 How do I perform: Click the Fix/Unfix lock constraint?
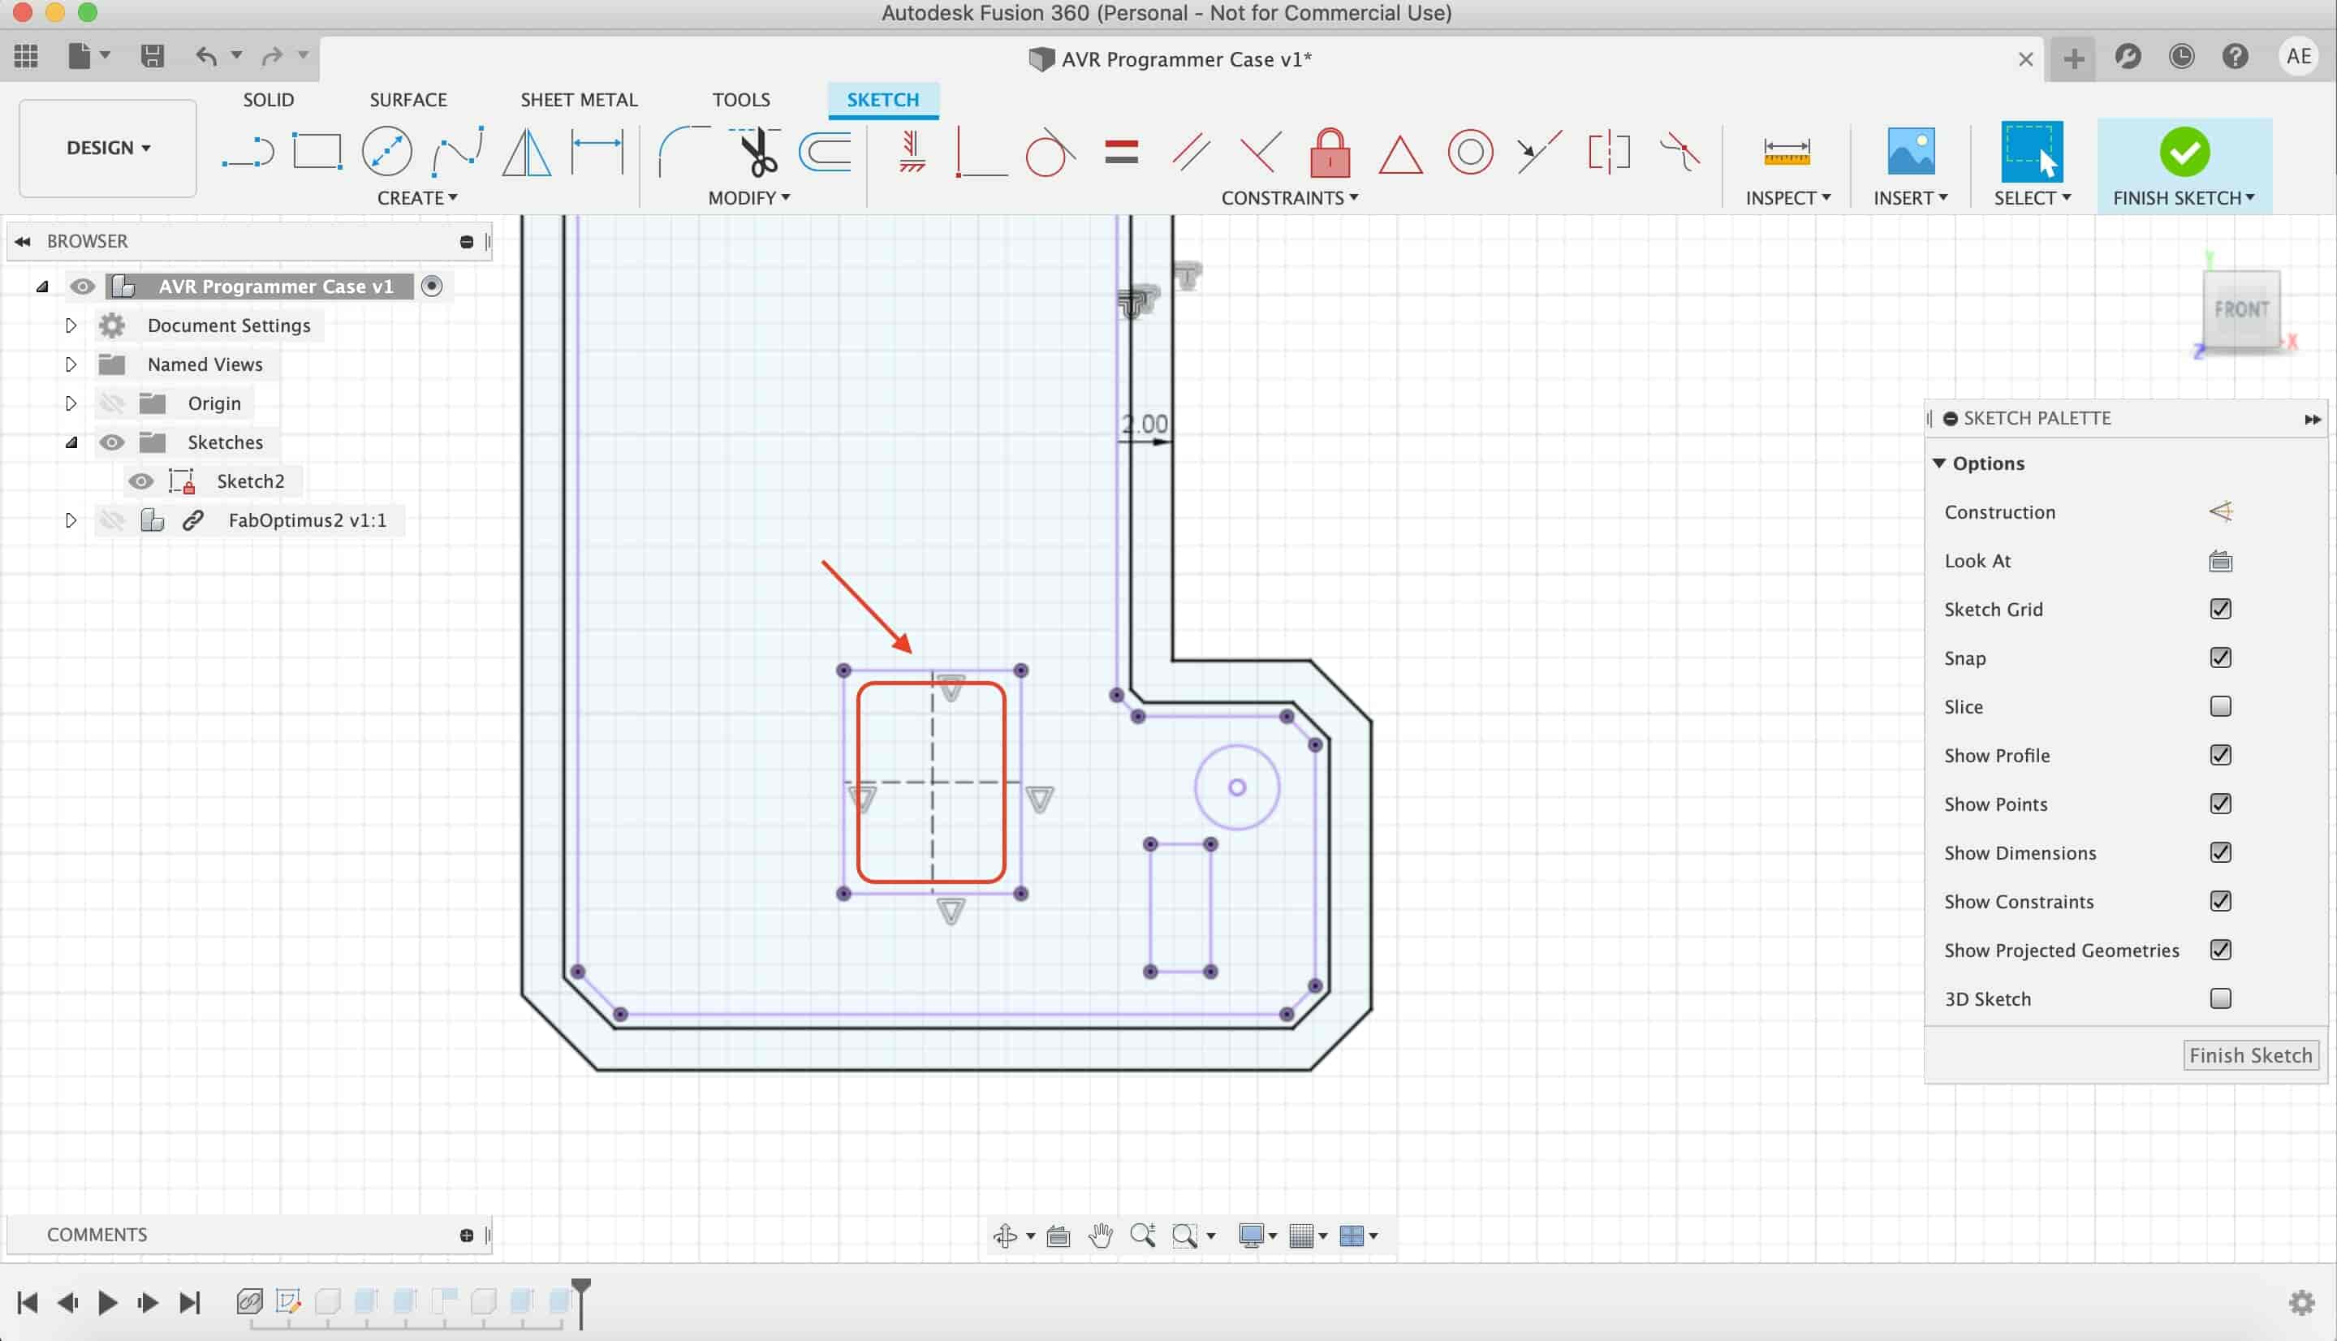click(1330, 151)
